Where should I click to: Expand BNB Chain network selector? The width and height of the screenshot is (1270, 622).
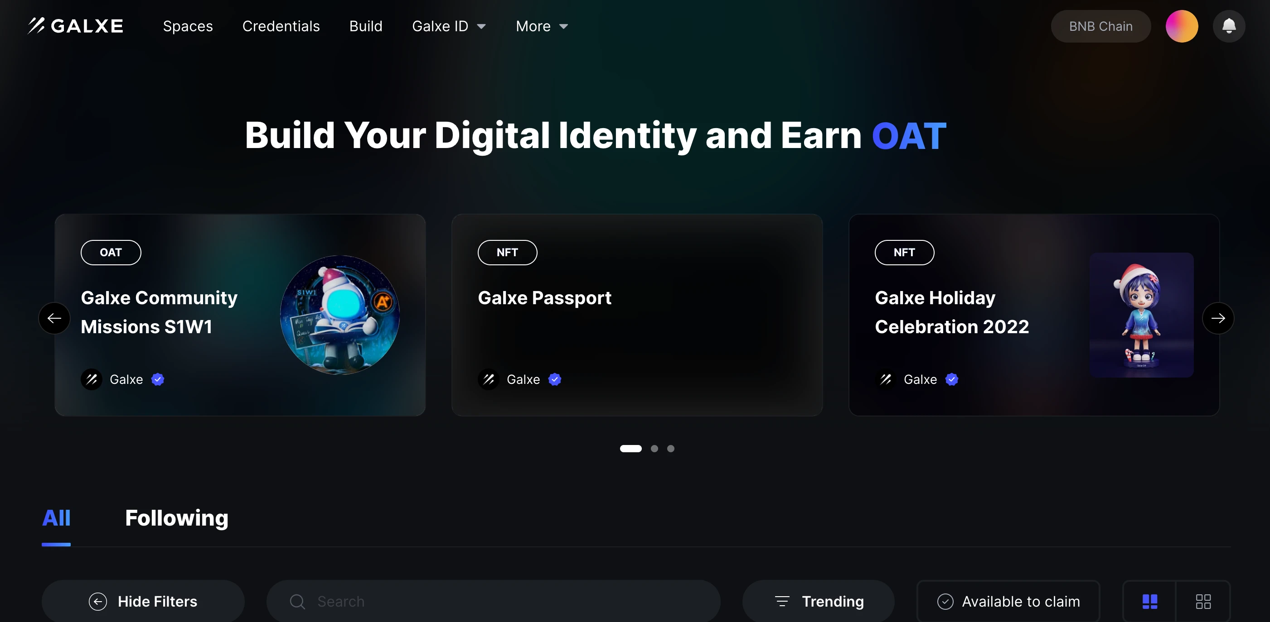1100,26
